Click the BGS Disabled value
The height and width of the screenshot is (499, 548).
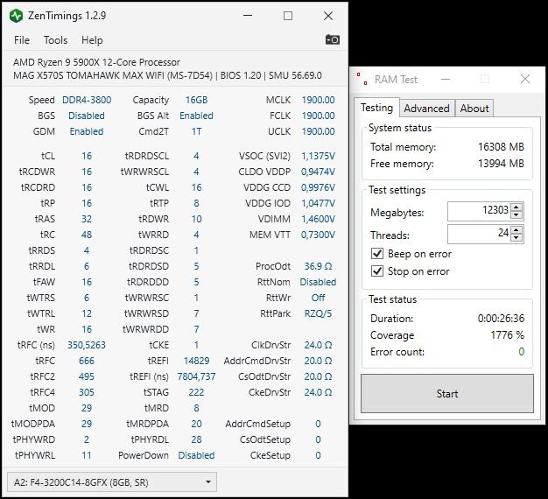(87, 116)
